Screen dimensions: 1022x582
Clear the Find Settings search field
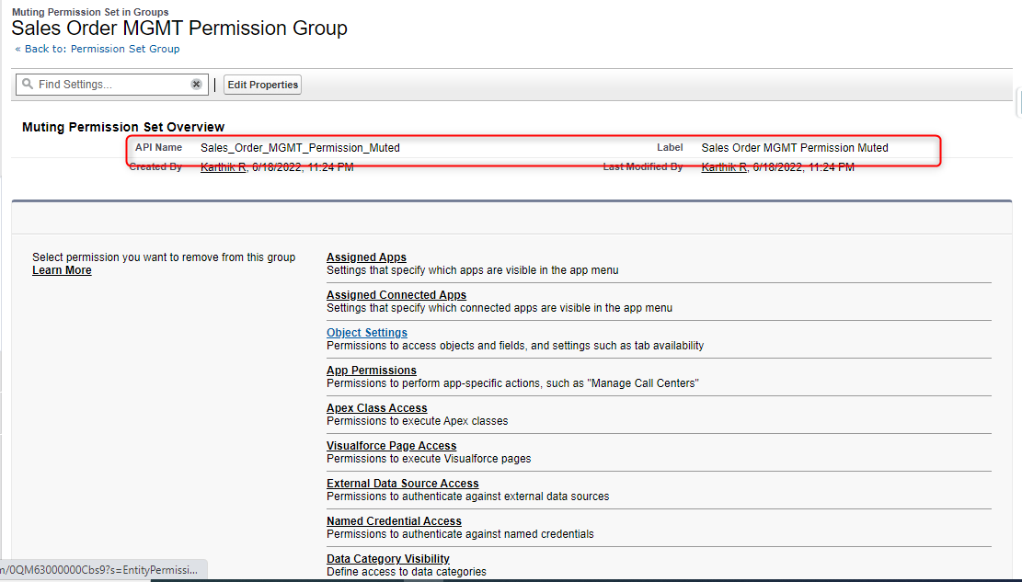196,84
